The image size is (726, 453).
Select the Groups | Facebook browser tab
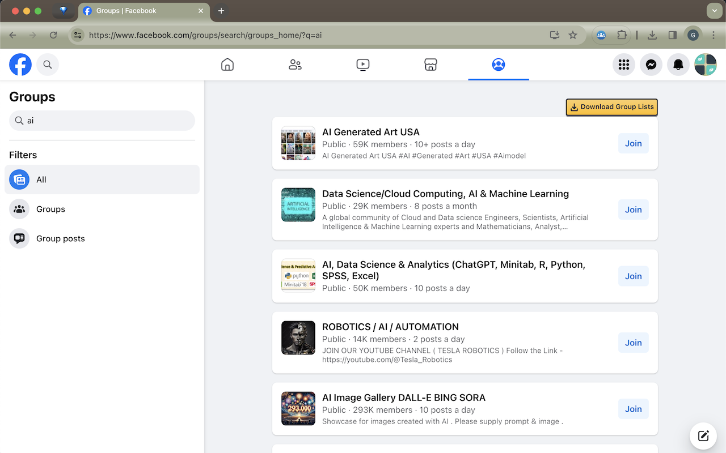pyautogui.click(x=143, y=11)
